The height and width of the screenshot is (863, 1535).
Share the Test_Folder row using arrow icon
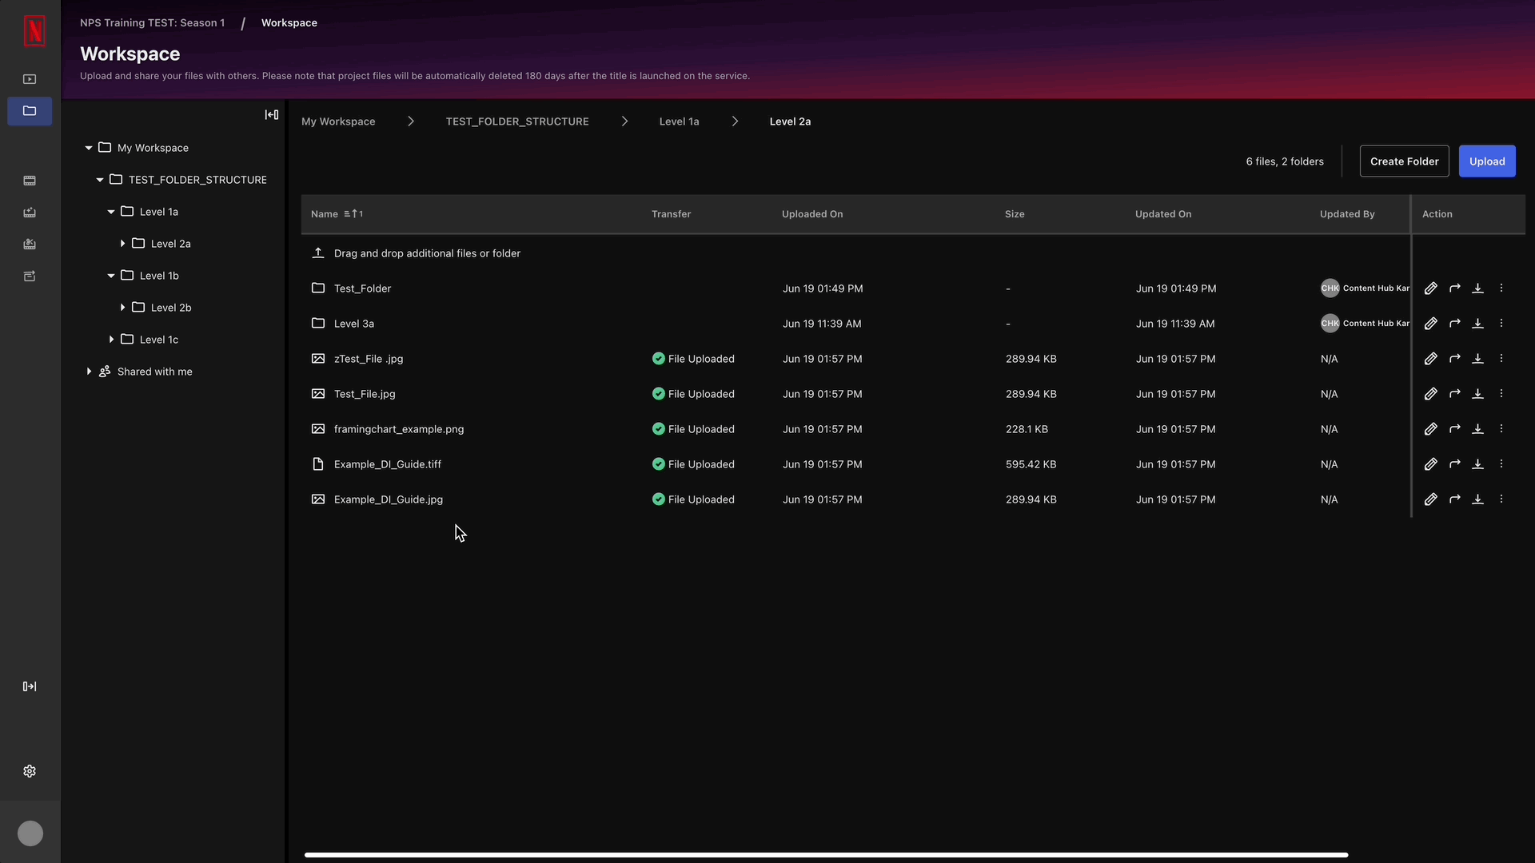click(1455, 288)
